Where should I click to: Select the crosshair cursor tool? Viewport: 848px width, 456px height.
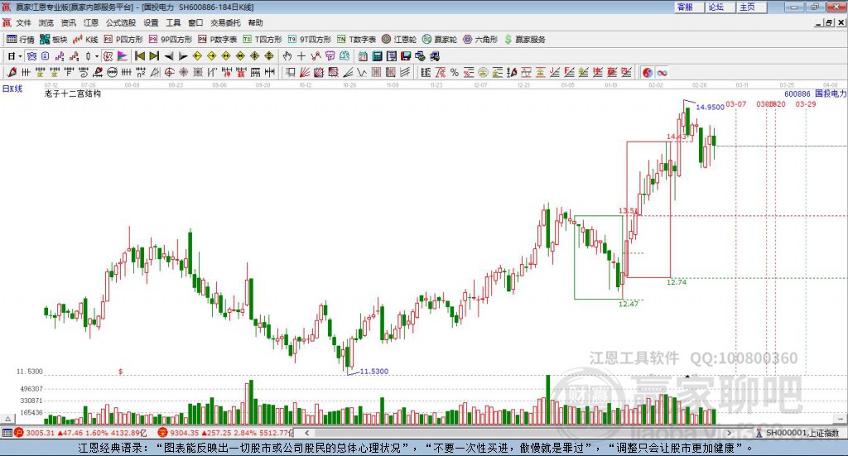(301, 56)
